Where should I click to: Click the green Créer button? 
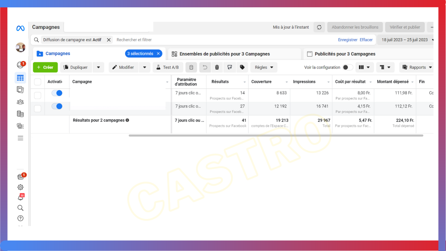[45, 67]
